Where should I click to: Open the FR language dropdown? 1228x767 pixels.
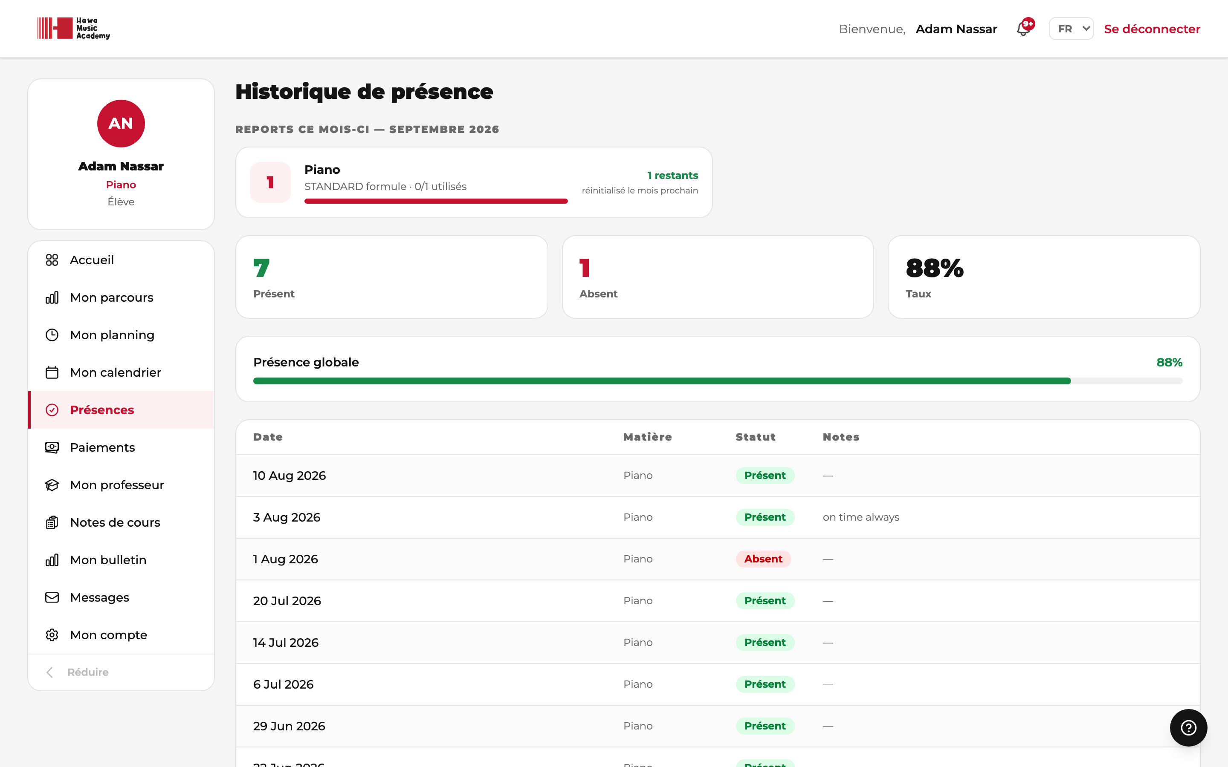[x=1071, y=29]
